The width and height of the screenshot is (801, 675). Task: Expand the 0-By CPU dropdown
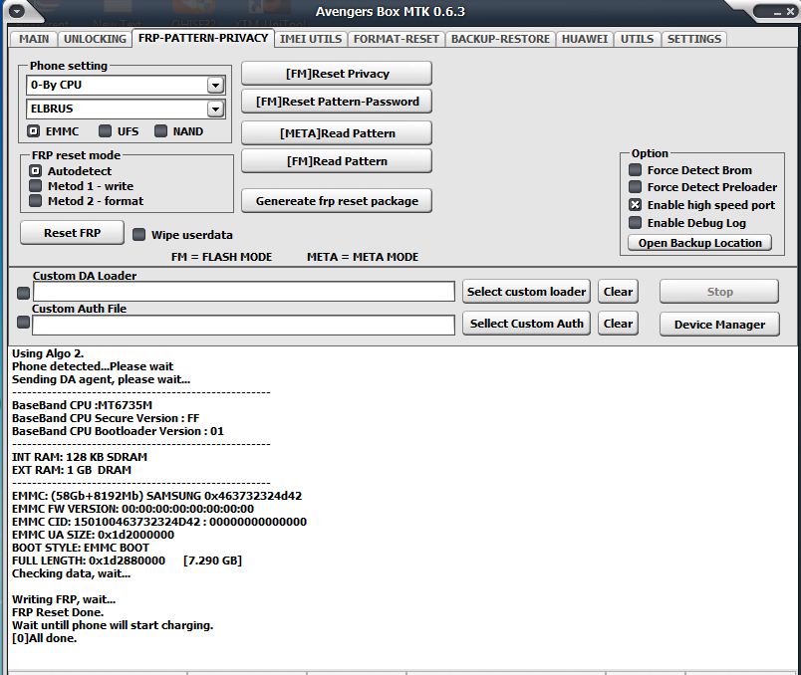(215, 86)
